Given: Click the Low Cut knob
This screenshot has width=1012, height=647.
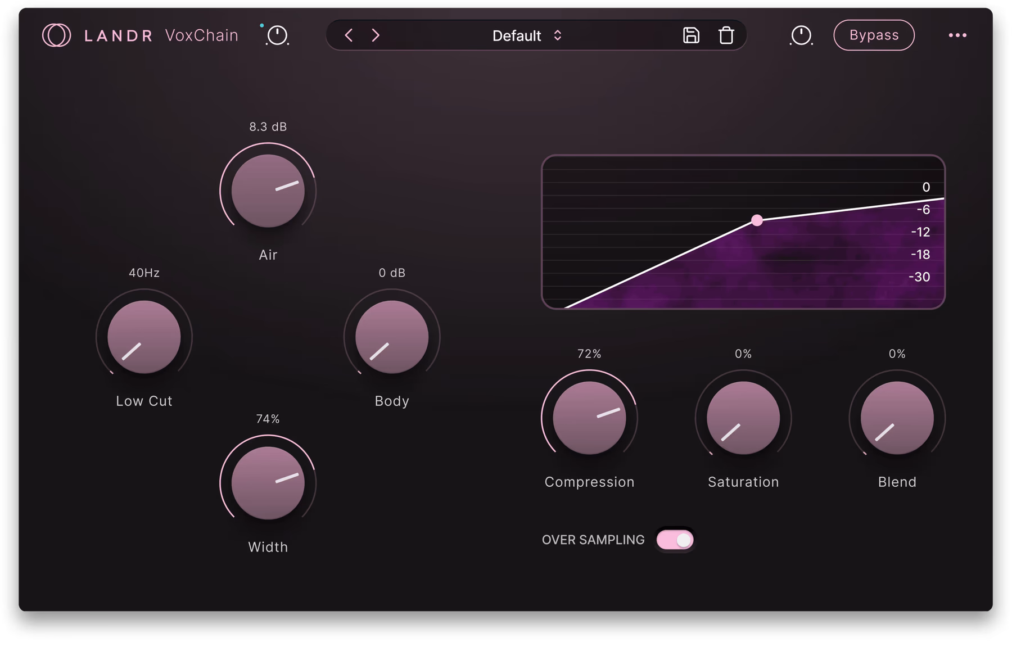Looking at the screenshot, I should click(144, 337).
